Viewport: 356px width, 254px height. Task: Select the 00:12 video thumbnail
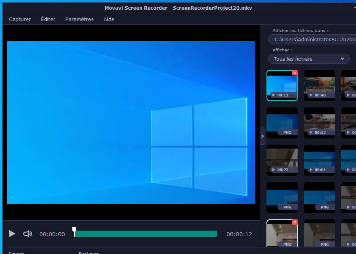tap(282, 86)
